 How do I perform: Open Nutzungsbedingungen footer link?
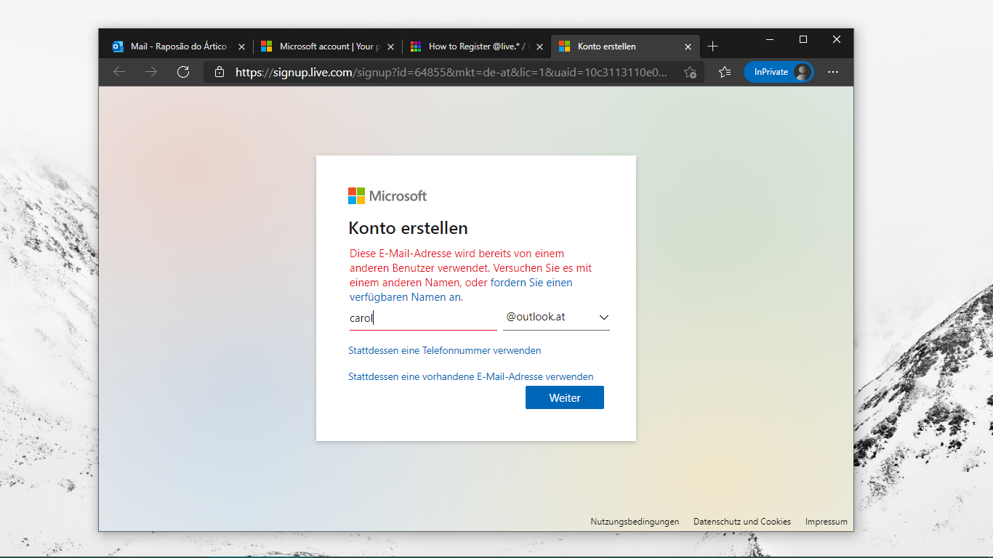click(635, 522)
